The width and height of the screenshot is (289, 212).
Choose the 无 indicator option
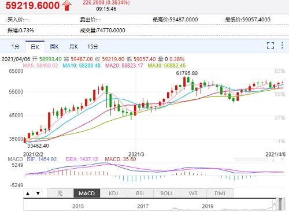click(60, 194)
